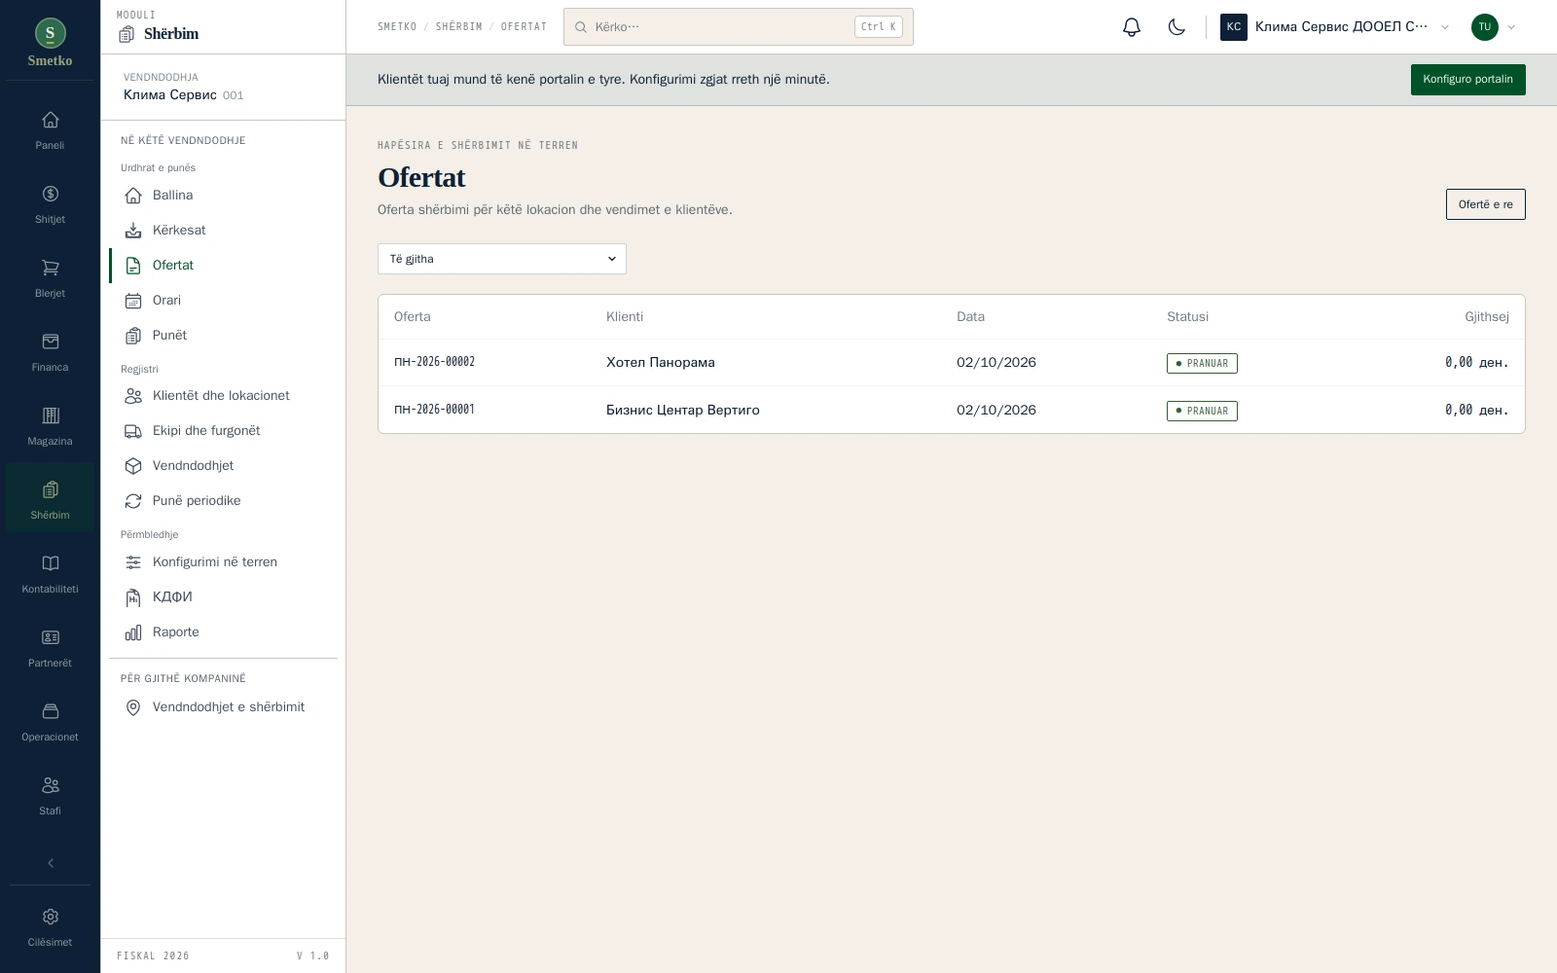Collapse the left sidebar chevron

click(x=51, y=863)
